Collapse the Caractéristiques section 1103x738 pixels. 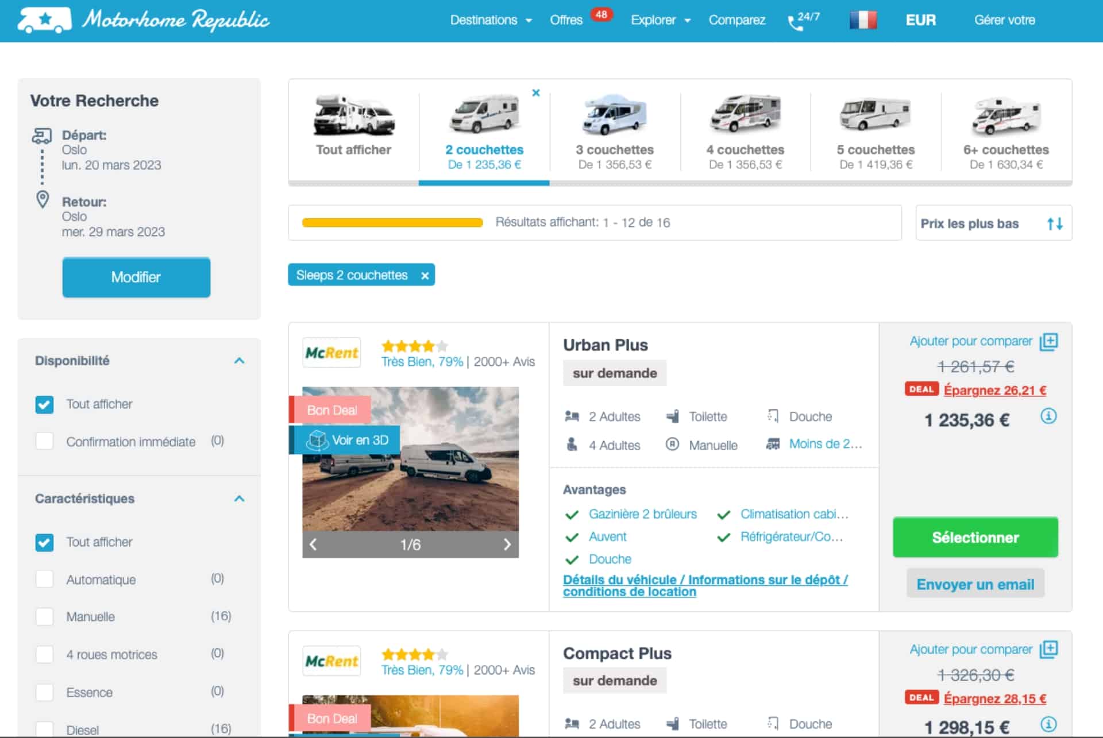[240, 499]
